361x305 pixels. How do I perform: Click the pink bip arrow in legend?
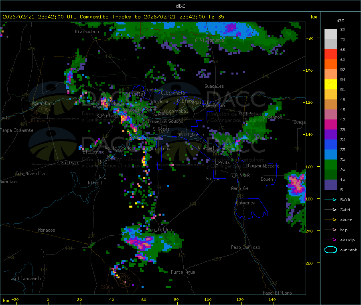tap(331, 230)
